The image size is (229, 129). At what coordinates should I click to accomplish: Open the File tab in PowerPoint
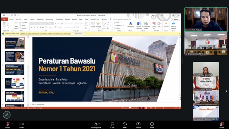pyautogui.click(x=4, y=19)
